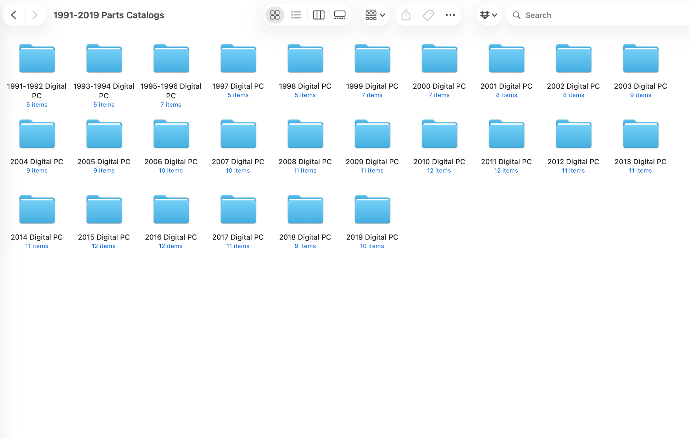Click the 1991-2019 Parts Catalogs window title

coord(108,15)
